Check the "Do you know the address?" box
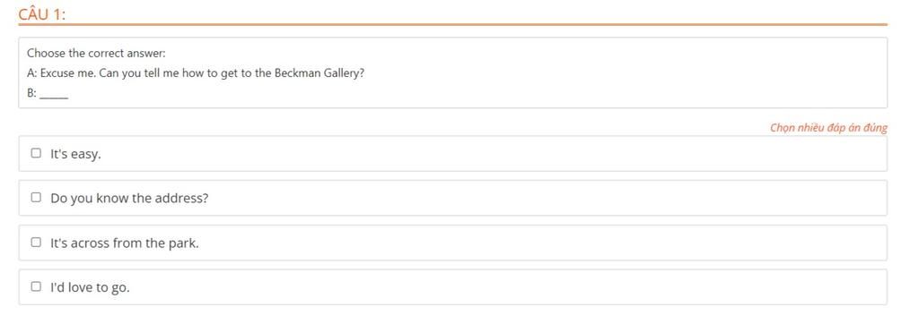 point(36,198)
